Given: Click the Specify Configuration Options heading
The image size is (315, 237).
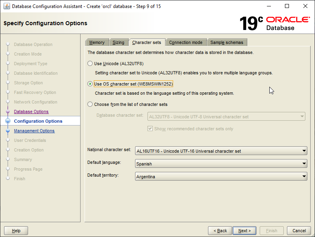Looking at the screenshot, I should pyautogui.click(x=45, y=23).
